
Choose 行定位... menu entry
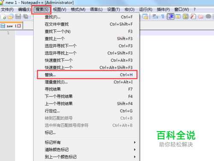point(87,111)
